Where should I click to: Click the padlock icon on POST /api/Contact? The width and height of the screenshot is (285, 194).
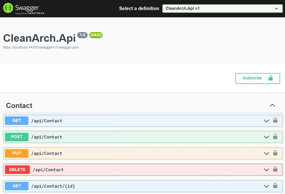point(276,137)
